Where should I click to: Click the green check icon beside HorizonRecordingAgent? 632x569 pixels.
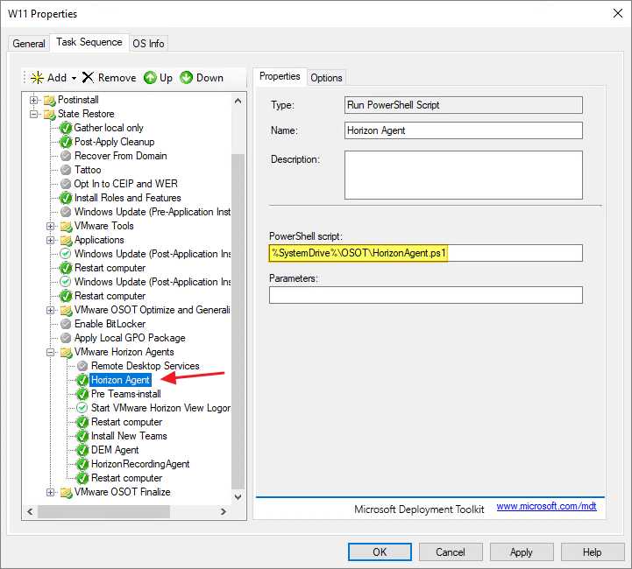tap(82, 464)
